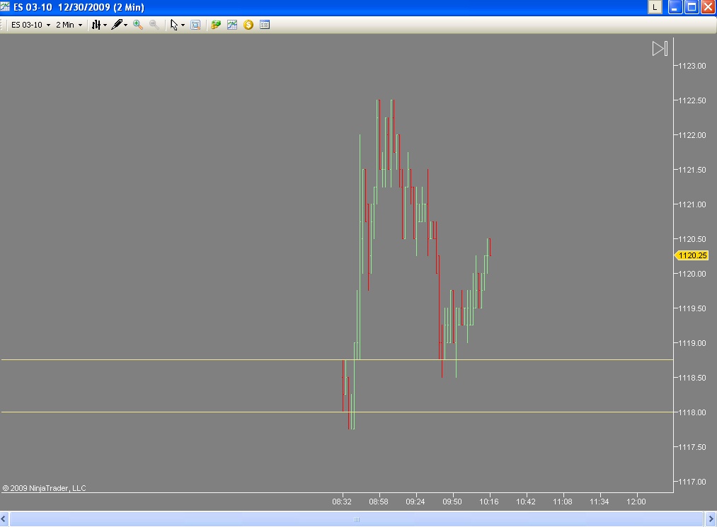Click the right arrow of horizontal scrollbar

pos(711,519)
